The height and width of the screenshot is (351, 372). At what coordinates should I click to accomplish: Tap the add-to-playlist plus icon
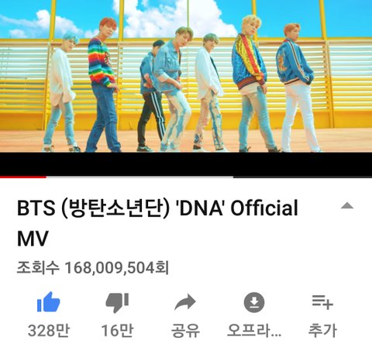click(322, 302)
